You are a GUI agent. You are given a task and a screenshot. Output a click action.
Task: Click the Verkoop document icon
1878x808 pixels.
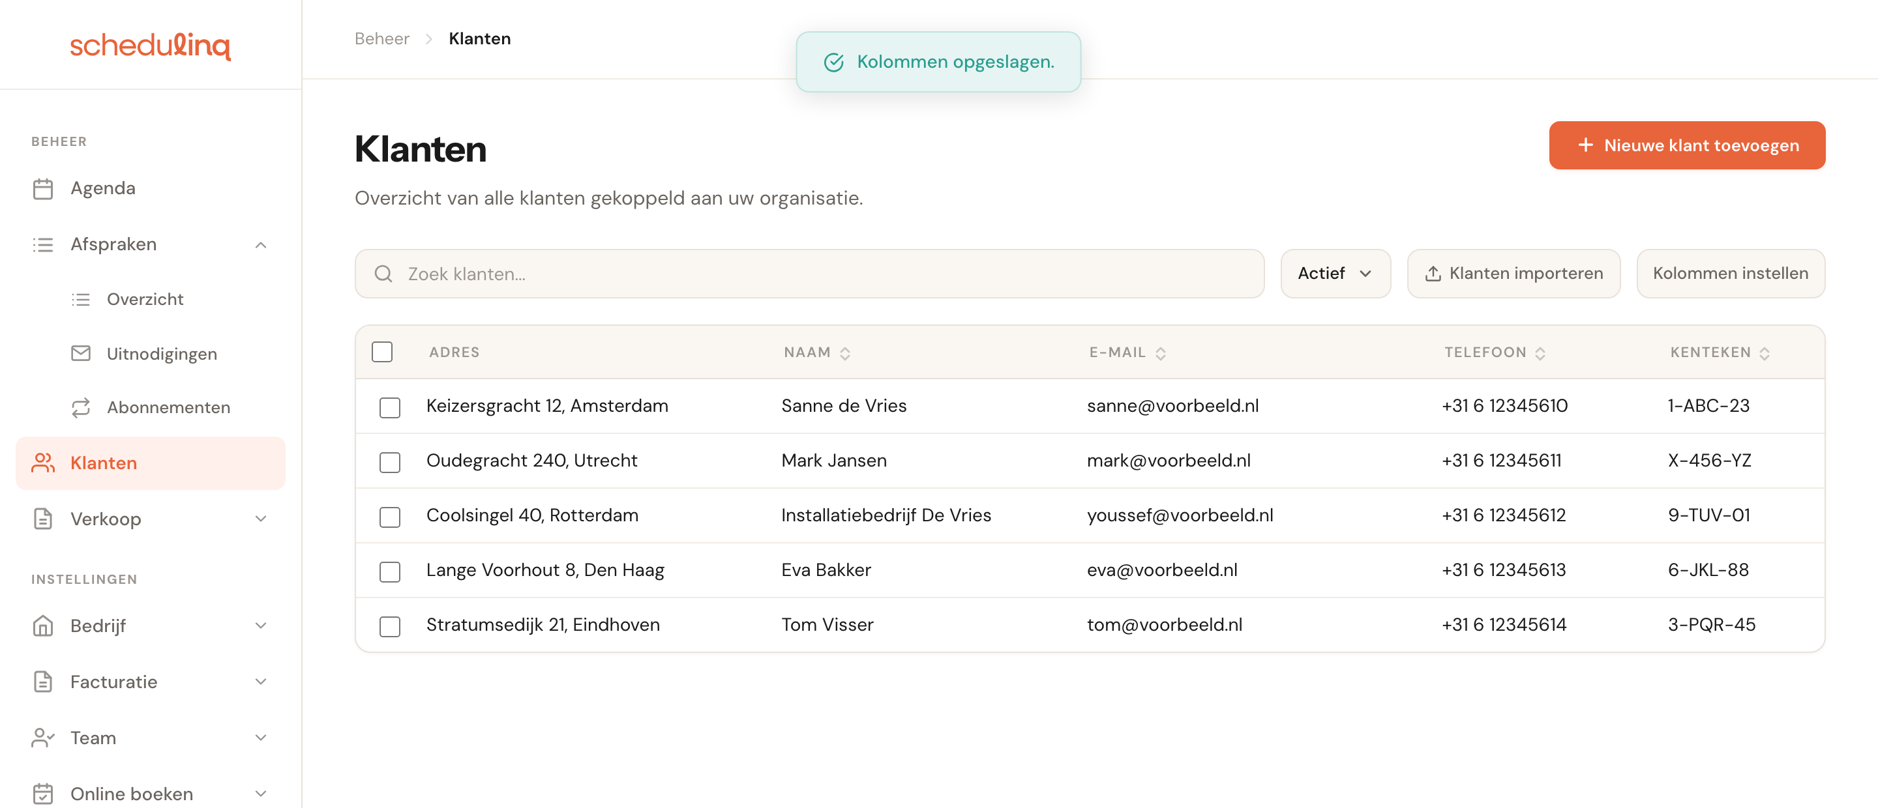[x=43, y=519]
